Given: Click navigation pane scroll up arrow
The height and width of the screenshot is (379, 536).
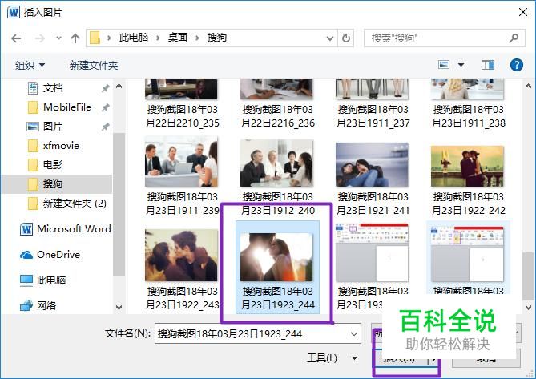Looking at the screenshot, I should point(119,86).
